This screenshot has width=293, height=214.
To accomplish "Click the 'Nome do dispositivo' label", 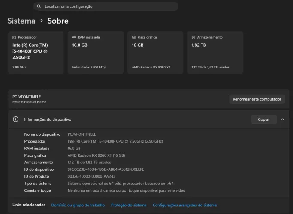I will (42, 134).
